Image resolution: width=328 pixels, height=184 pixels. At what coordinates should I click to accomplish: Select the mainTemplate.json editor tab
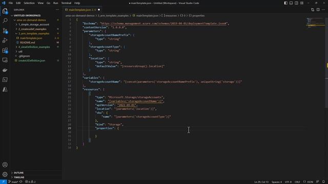(x=83, y=10)
